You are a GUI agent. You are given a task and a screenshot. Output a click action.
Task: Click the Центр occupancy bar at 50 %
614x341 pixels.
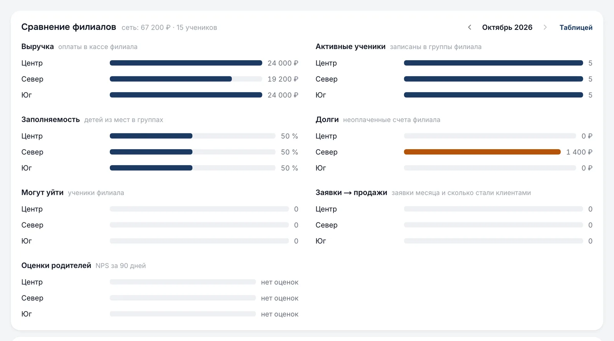(192, 136)
